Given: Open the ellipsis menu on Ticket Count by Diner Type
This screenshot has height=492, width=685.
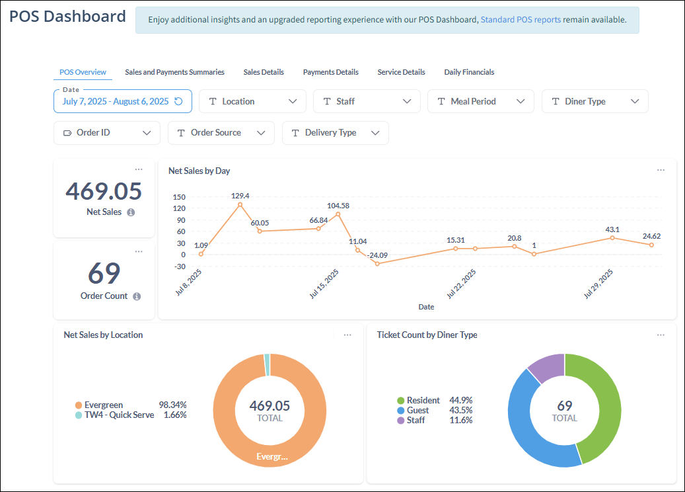Looking at the screenshot, I should click(661, 335).
